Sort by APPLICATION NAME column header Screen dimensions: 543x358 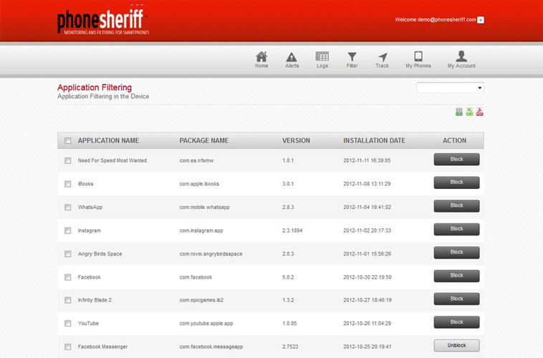(108, 140)
